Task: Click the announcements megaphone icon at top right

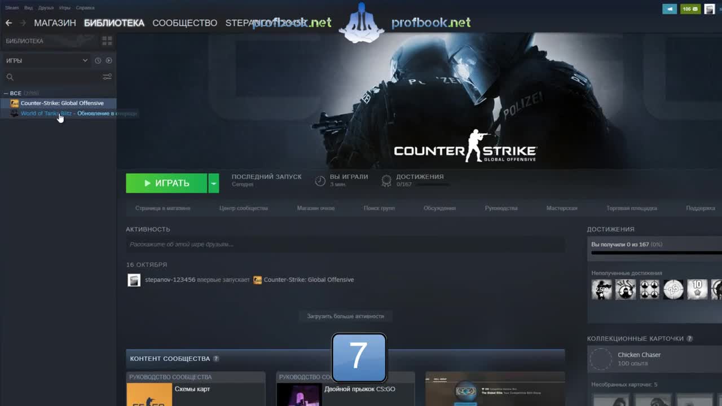Action: click(x=670, y=9)
